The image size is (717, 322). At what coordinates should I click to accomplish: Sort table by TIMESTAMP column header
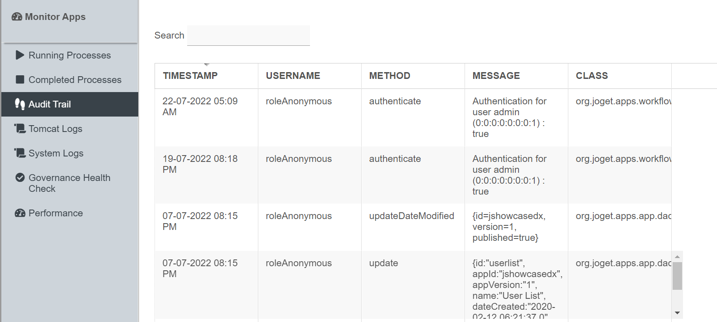190,76
